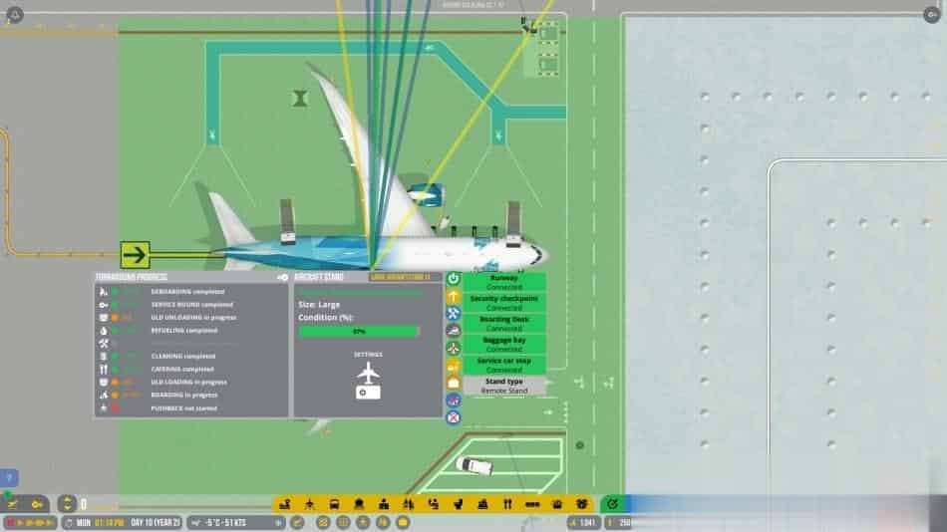Click 'CATERING completed' row
The height and width of the screenshot is (532, 947).
pos(190,369)
